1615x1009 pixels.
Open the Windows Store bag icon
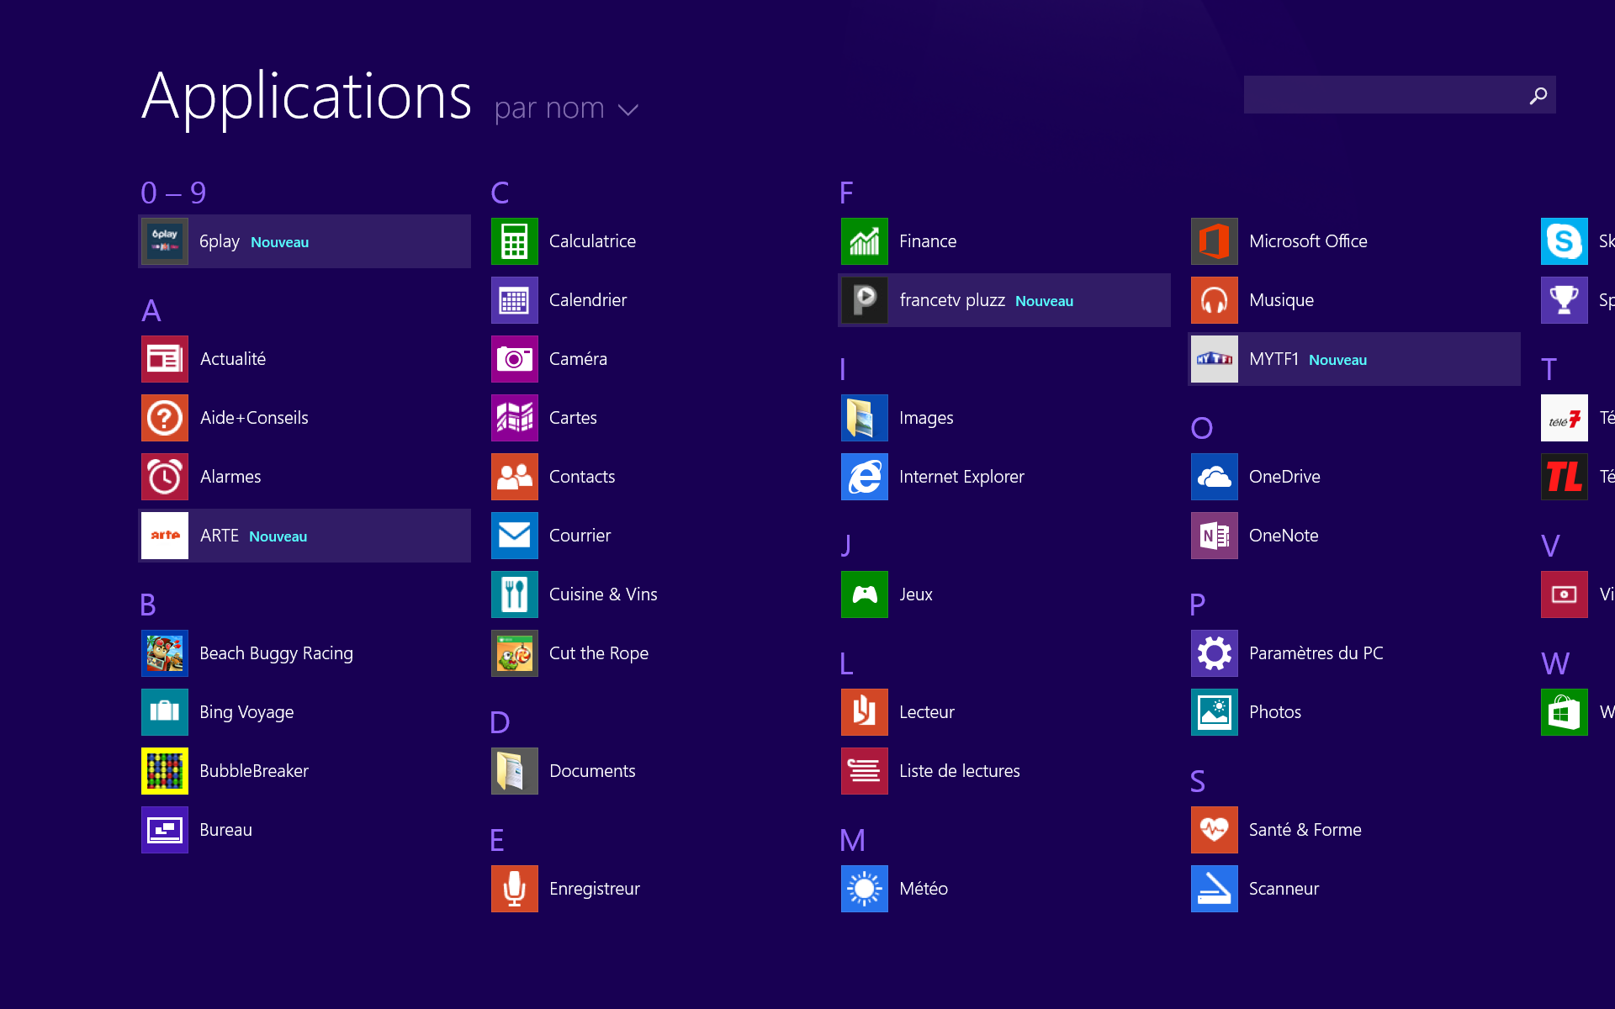(x=1565, y=712)
